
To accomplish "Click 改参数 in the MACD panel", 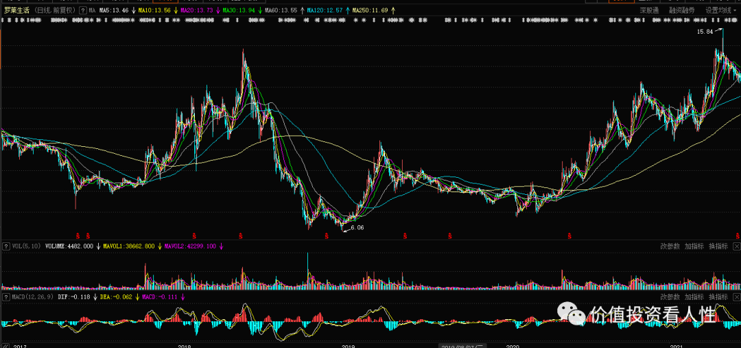I will pos(670,297).
